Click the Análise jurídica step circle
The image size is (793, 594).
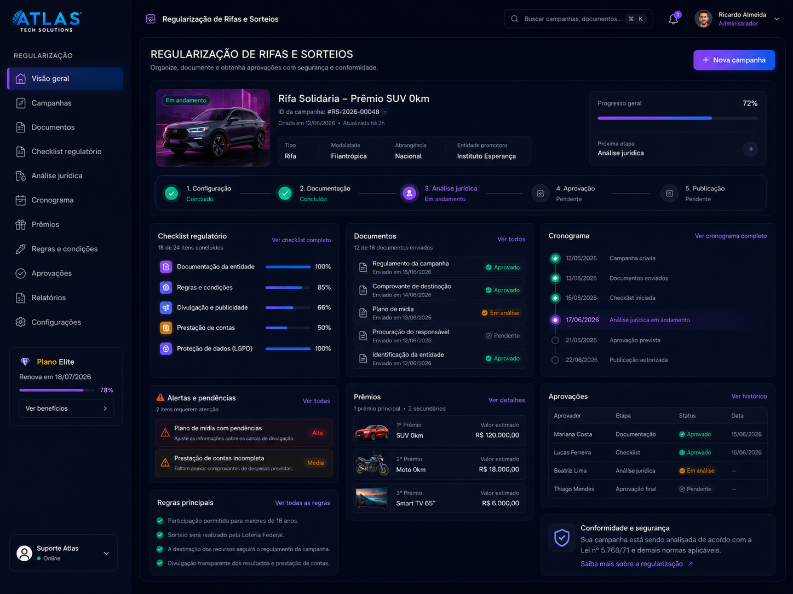(409, 193)
